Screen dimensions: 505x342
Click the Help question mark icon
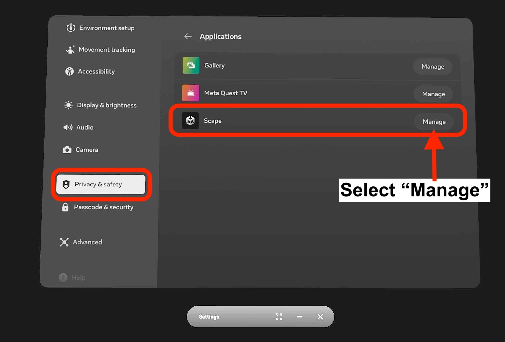point(63,277)
